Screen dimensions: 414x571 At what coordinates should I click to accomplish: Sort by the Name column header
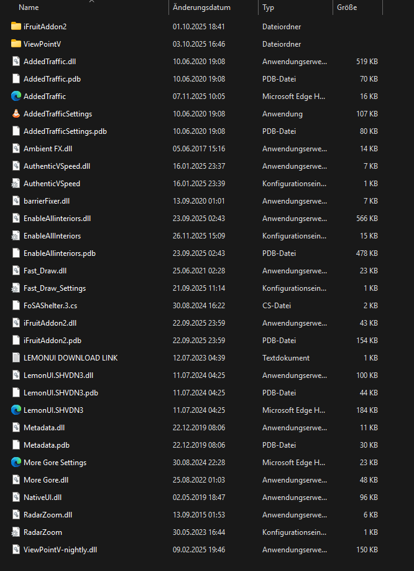29,7
